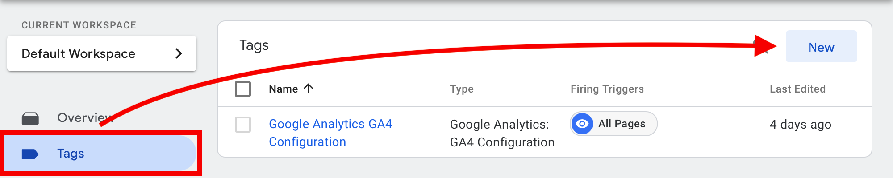893x178 pixels.
Task: Click the ascending sort arrow beside Name
Action: click(x=308, y=88)
